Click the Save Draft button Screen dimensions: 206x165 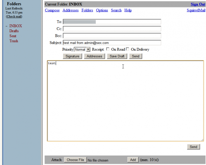[x=117, y=56]
